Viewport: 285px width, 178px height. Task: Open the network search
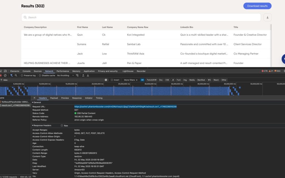point(16,75)
